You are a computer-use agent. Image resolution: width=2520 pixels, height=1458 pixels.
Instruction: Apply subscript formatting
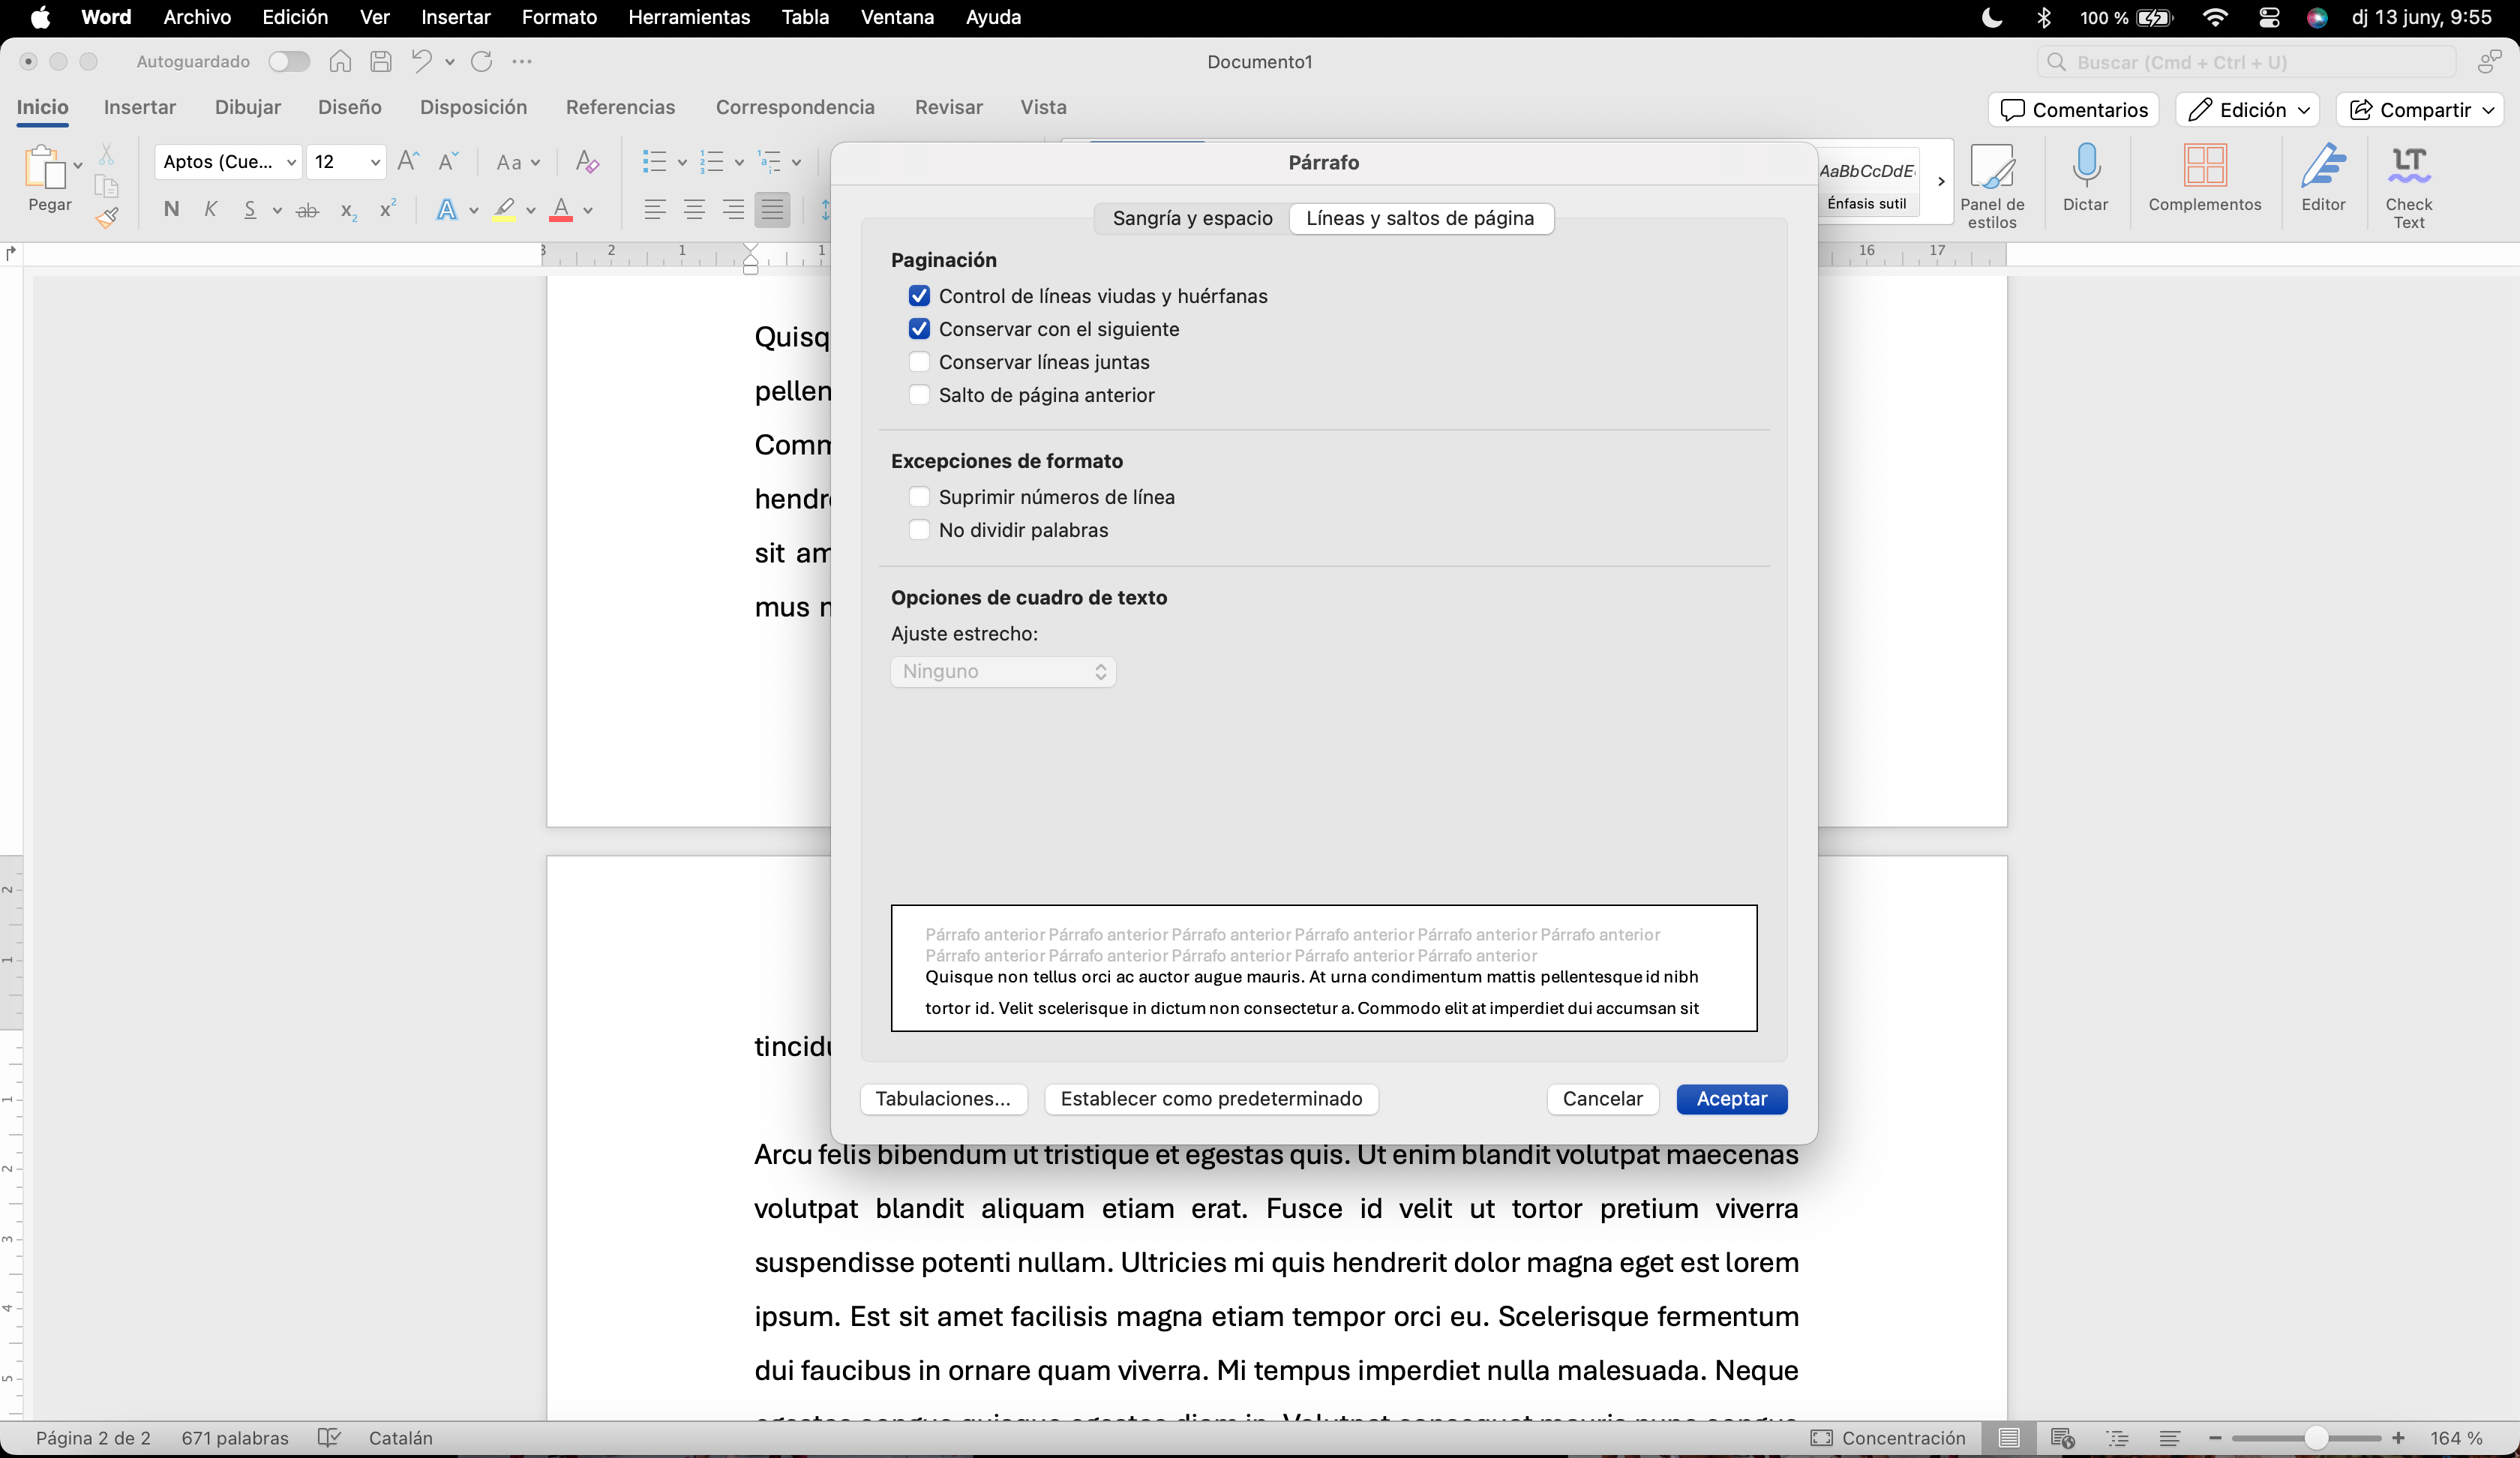pyautogui.click(x=348, y=210)
